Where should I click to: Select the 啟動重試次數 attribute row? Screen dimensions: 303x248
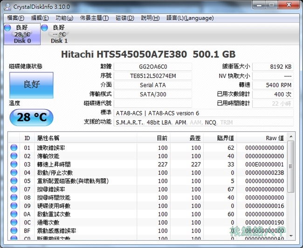coord(148,214)
